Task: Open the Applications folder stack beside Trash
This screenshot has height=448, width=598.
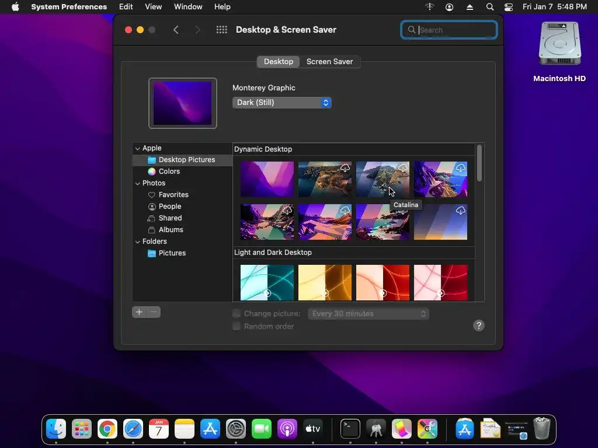Action: point(464,429)
